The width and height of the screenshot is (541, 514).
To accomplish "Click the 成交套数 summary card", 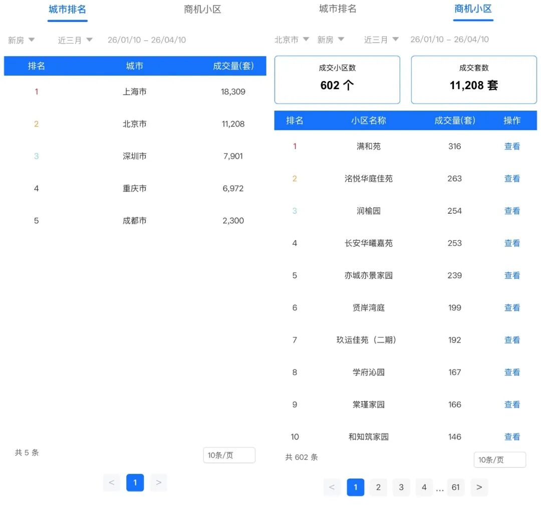I will (473, 80).
